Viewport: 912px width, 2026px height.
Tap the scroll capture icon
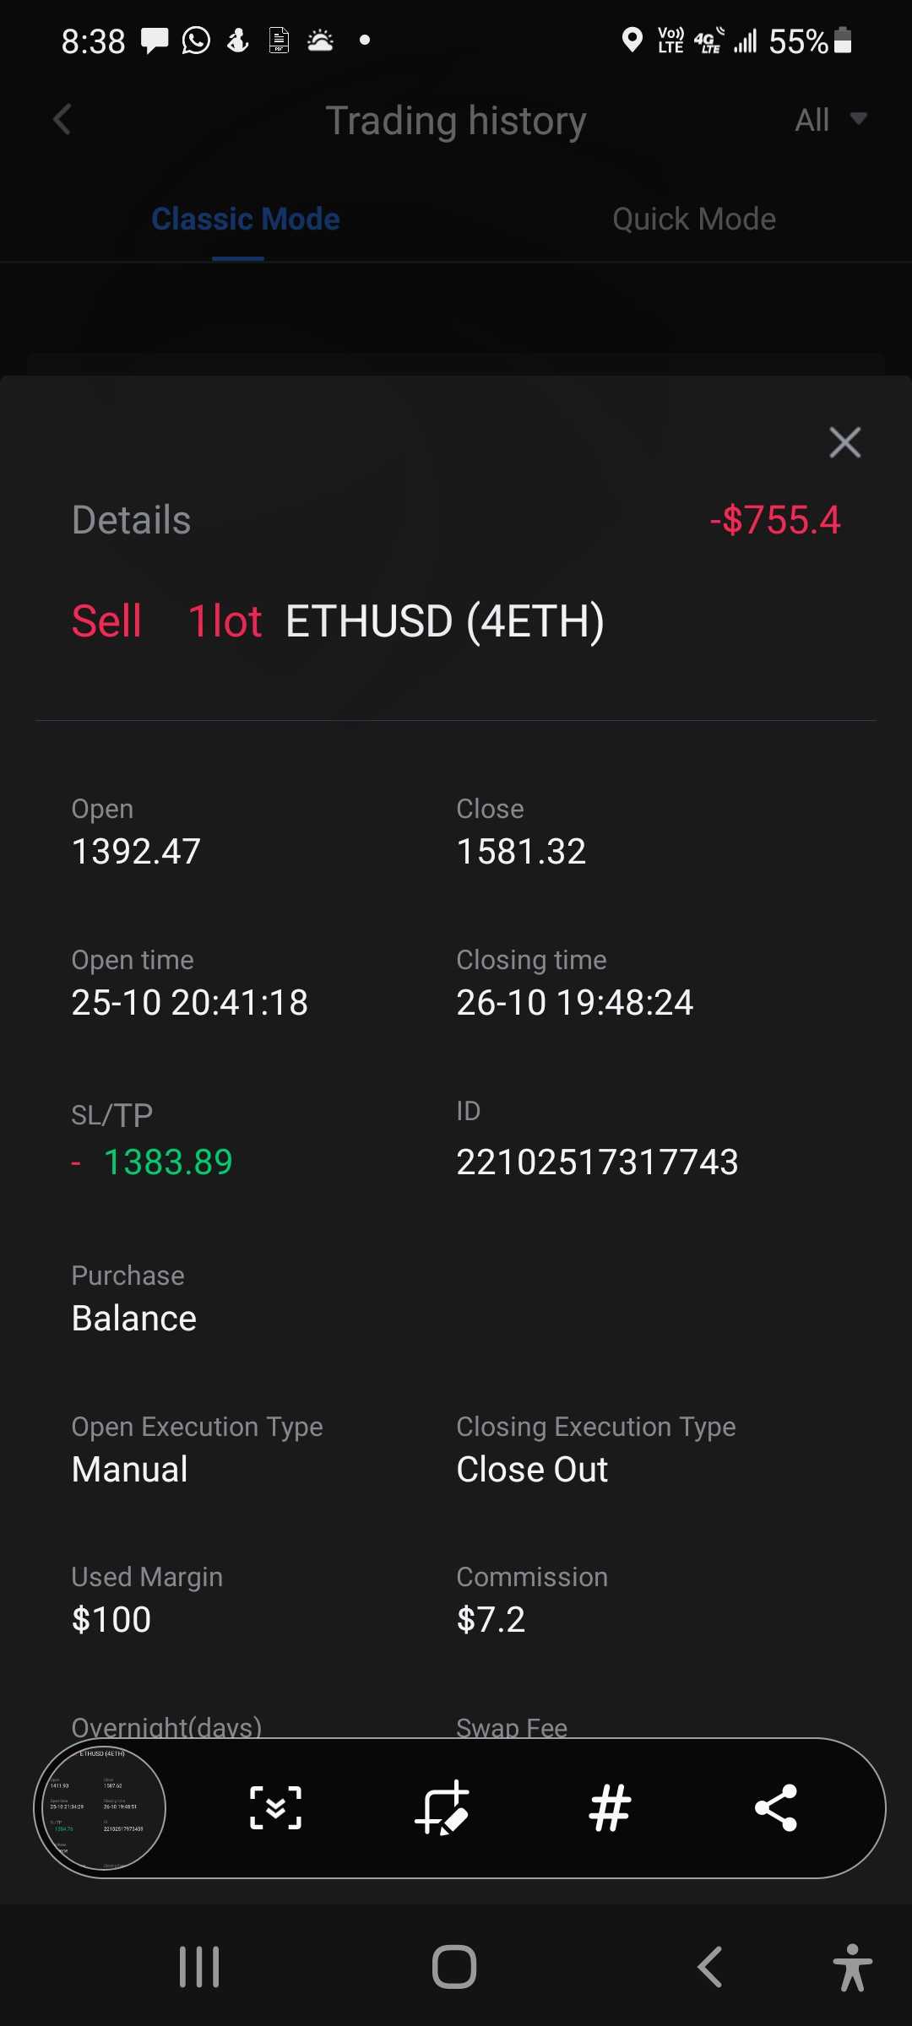[x=276, y=1807]
